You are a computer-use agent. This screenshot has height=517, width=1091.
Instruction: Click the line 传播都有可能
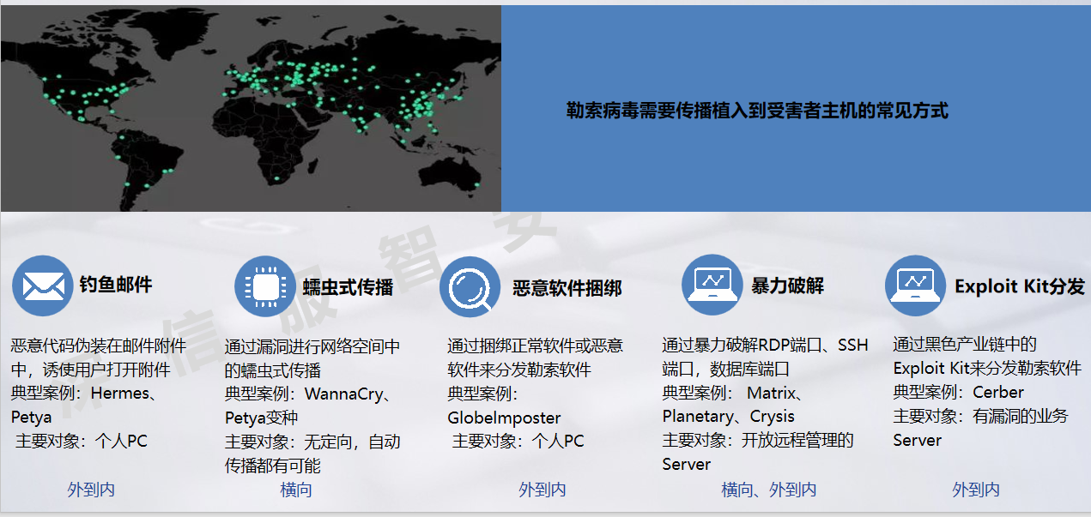coord(273,466)
